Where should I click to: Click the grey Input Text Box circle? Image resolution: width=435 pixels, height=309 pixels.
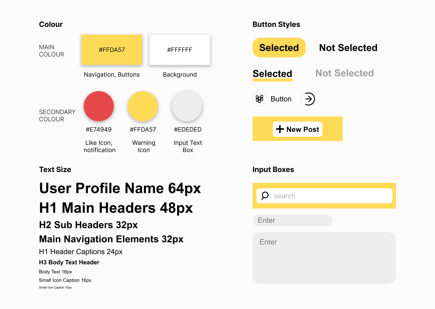point(187,106)
